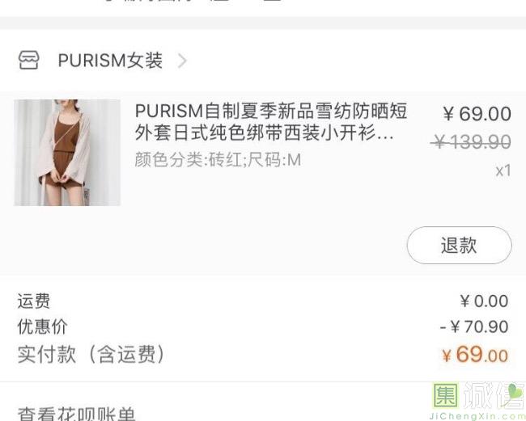Tap the orange ¥69.00 paid total
526x421 pixels.
(475, 355)
